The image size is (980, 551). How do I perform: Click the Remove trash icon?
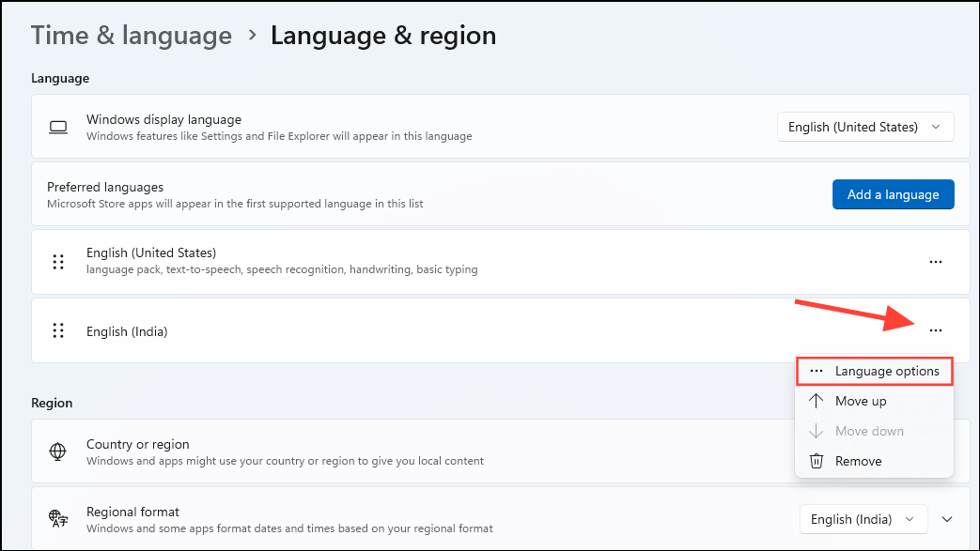[x=817, y=461]
